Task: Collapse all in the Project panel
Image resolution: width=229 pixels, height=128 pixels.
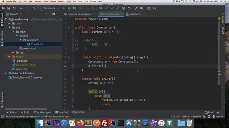Action: [47, 14]
